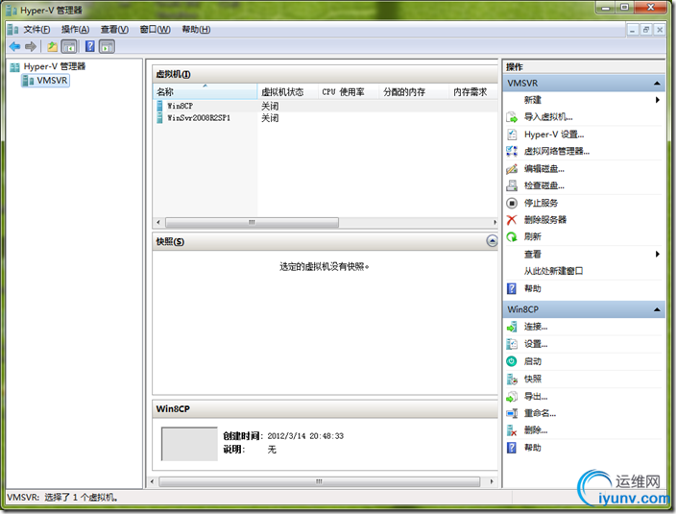Screen dimensions: 676x514
Task: Expand the 新建 submenu arrow
Action: tap(658, 100)
